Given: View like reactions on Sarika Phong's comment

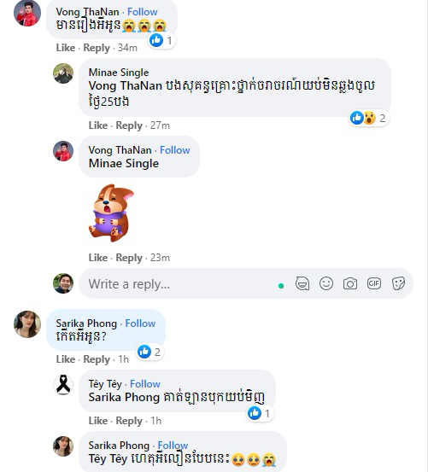Looking at the screenshot, I should click(x=150, y=352).
